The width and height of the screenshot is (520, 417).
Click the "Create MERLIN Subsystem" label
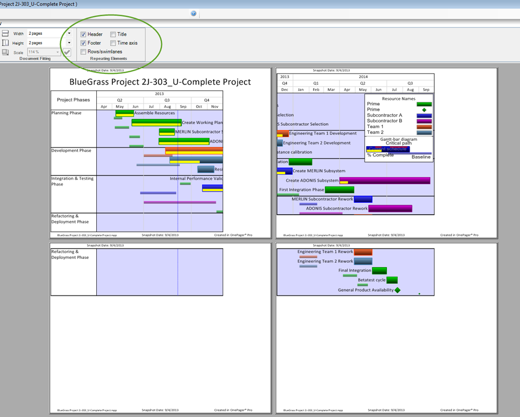tap(319, 171)
